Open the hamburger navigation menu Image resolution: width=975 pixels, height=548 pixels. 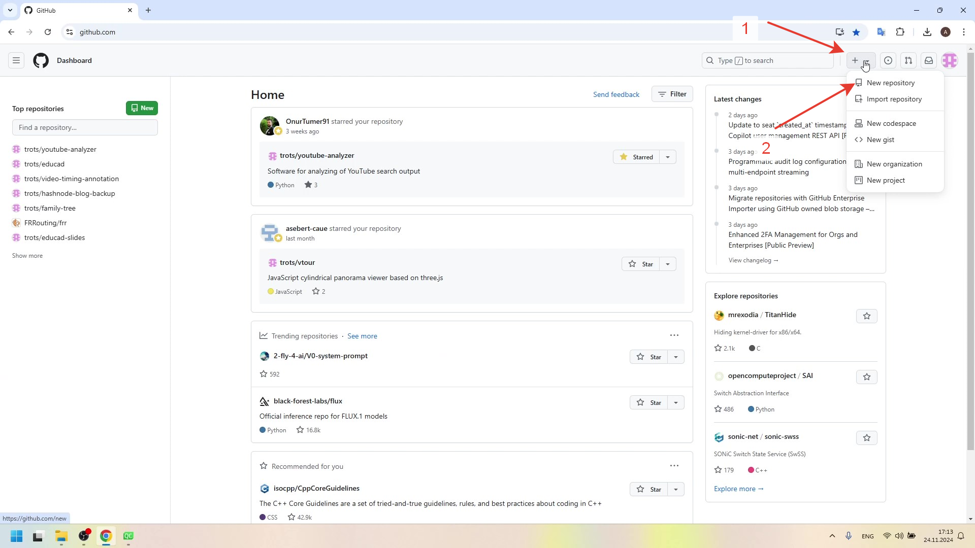click(16, 60)
